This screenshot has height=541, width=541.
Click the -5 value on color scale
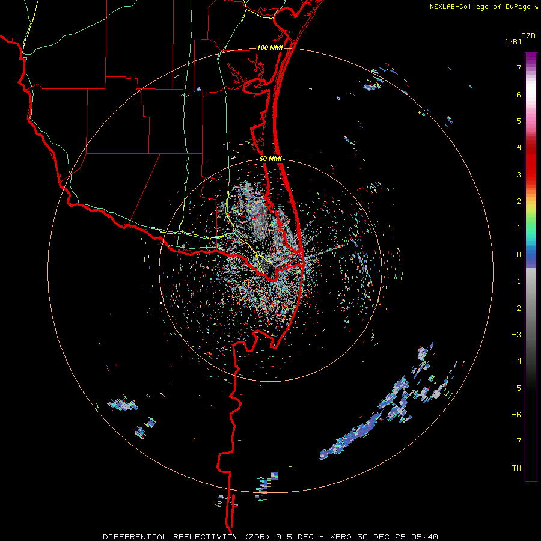pos(516,388)
